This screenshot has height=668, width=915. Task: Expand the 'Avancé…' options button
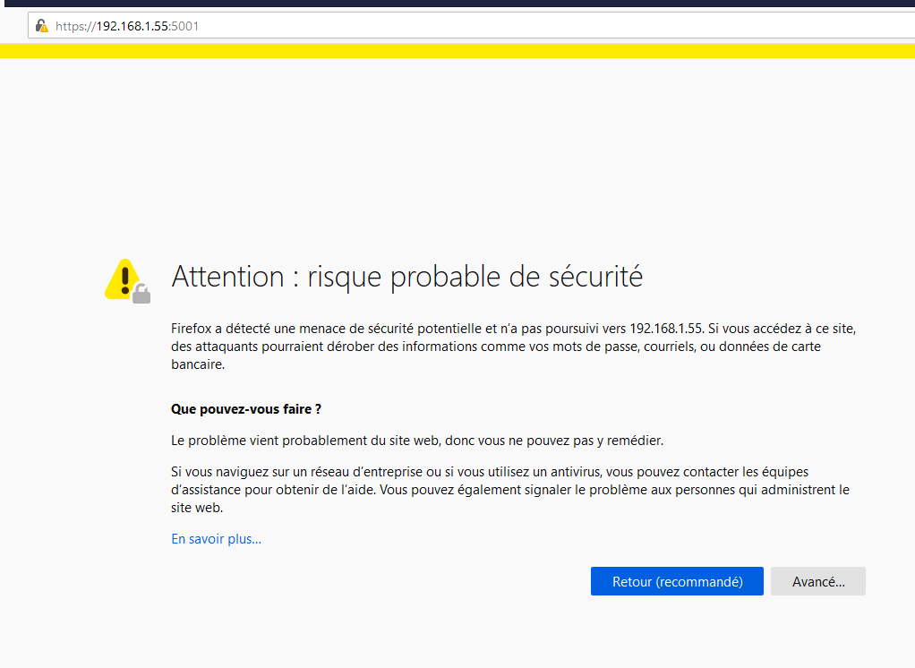818,581
